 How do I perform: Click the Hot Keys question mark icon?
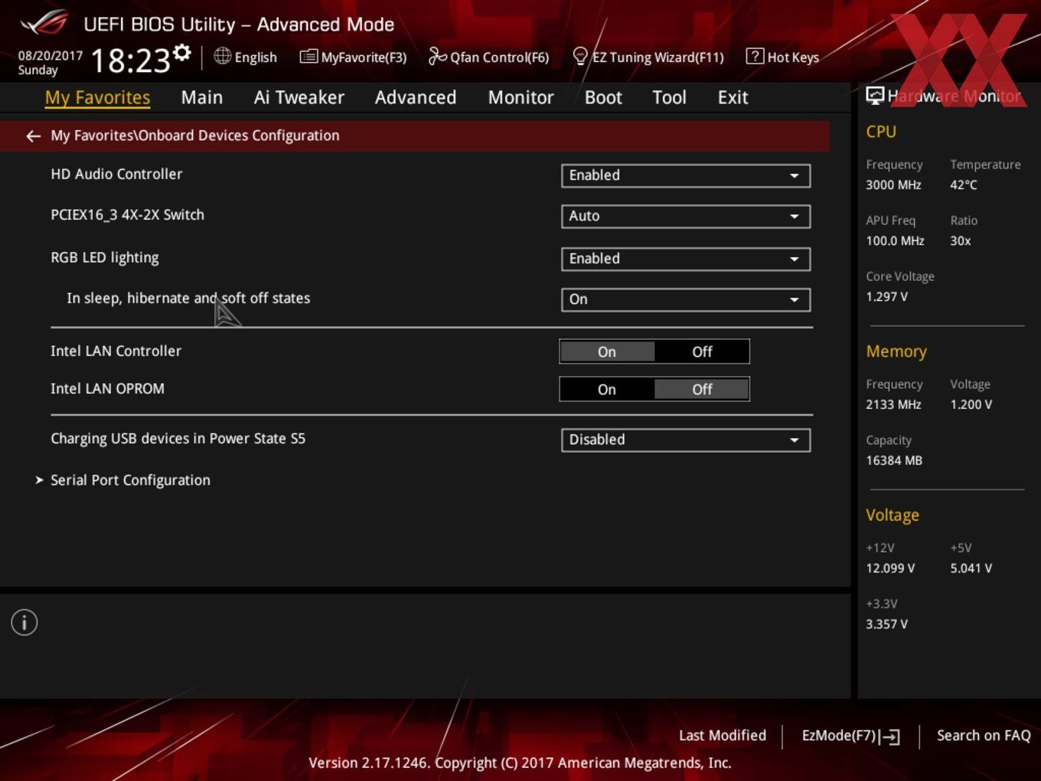pos(755,57)
